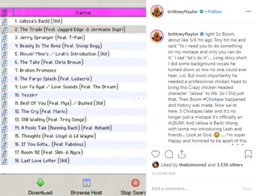Open comments via the speech bubble icon
The height and width of the screenshot is (196, 256).
point(169,154)
